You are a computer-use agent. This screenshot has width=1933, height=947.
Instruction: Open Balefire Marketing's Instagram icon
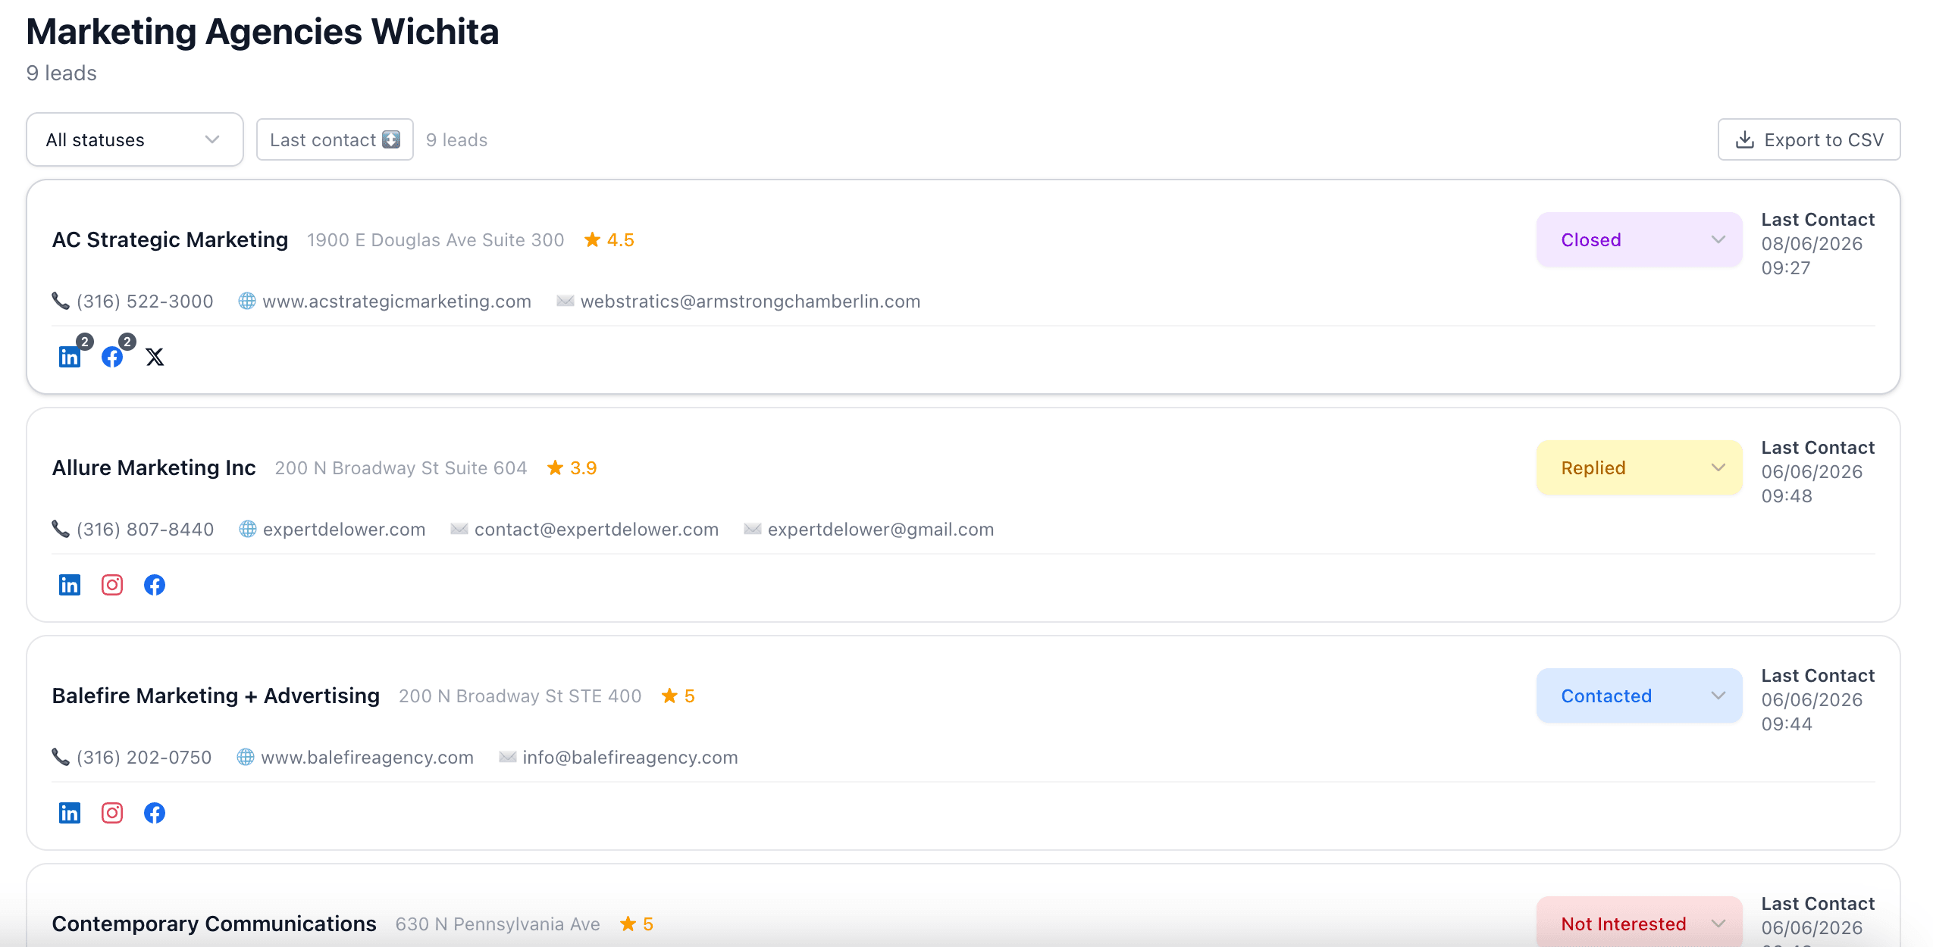coord(112,813)
